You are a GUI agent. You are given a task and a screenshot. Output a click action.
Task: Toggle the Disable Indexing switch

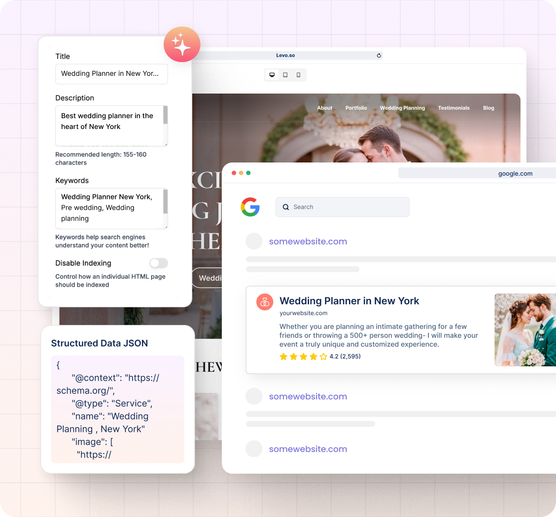(159, 263)
